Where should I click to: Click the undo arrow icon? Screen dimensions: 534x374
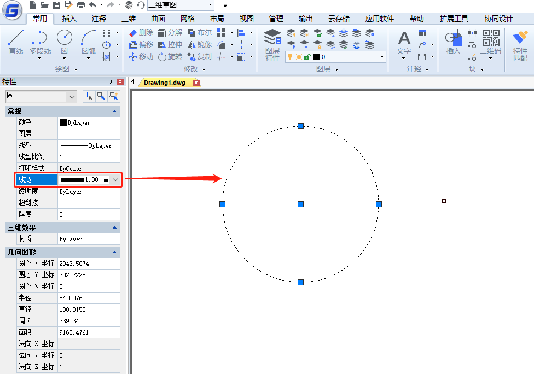click(x=92, y=5)
